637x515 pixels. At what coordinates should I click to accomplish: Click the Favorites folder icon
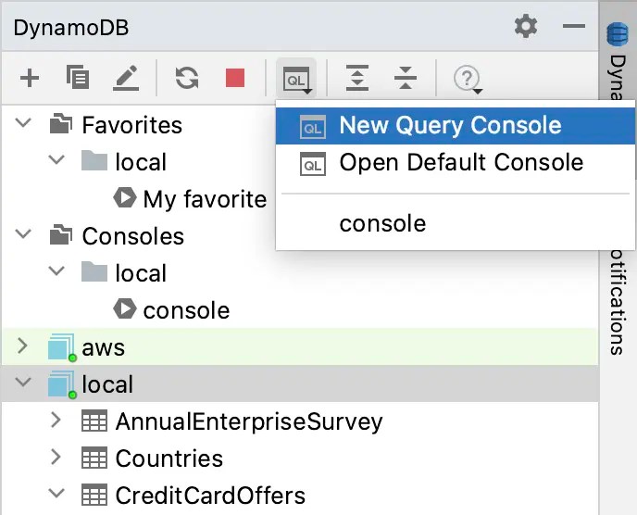click(x=61, y=123)
